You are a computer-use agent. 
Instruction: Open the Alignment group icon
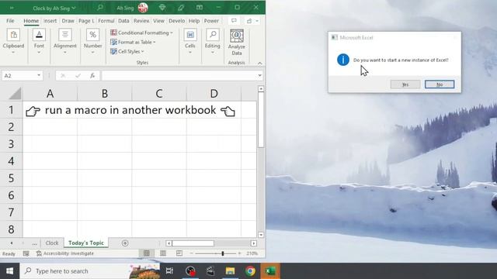click(x=65, y=35)
